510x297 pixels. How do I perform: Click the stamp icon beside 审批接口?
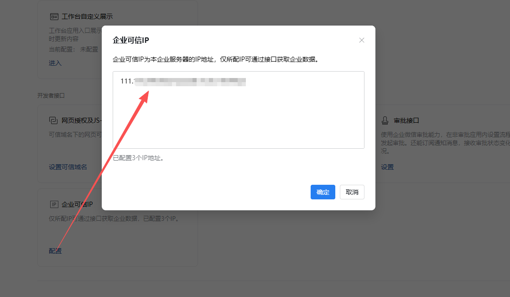[x=385, y=120]
